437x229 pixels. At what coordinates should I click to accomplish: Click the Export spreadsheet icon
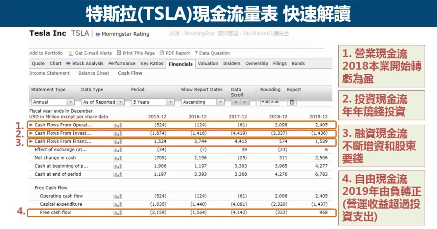pyautogui.click(x=292, y=102)
